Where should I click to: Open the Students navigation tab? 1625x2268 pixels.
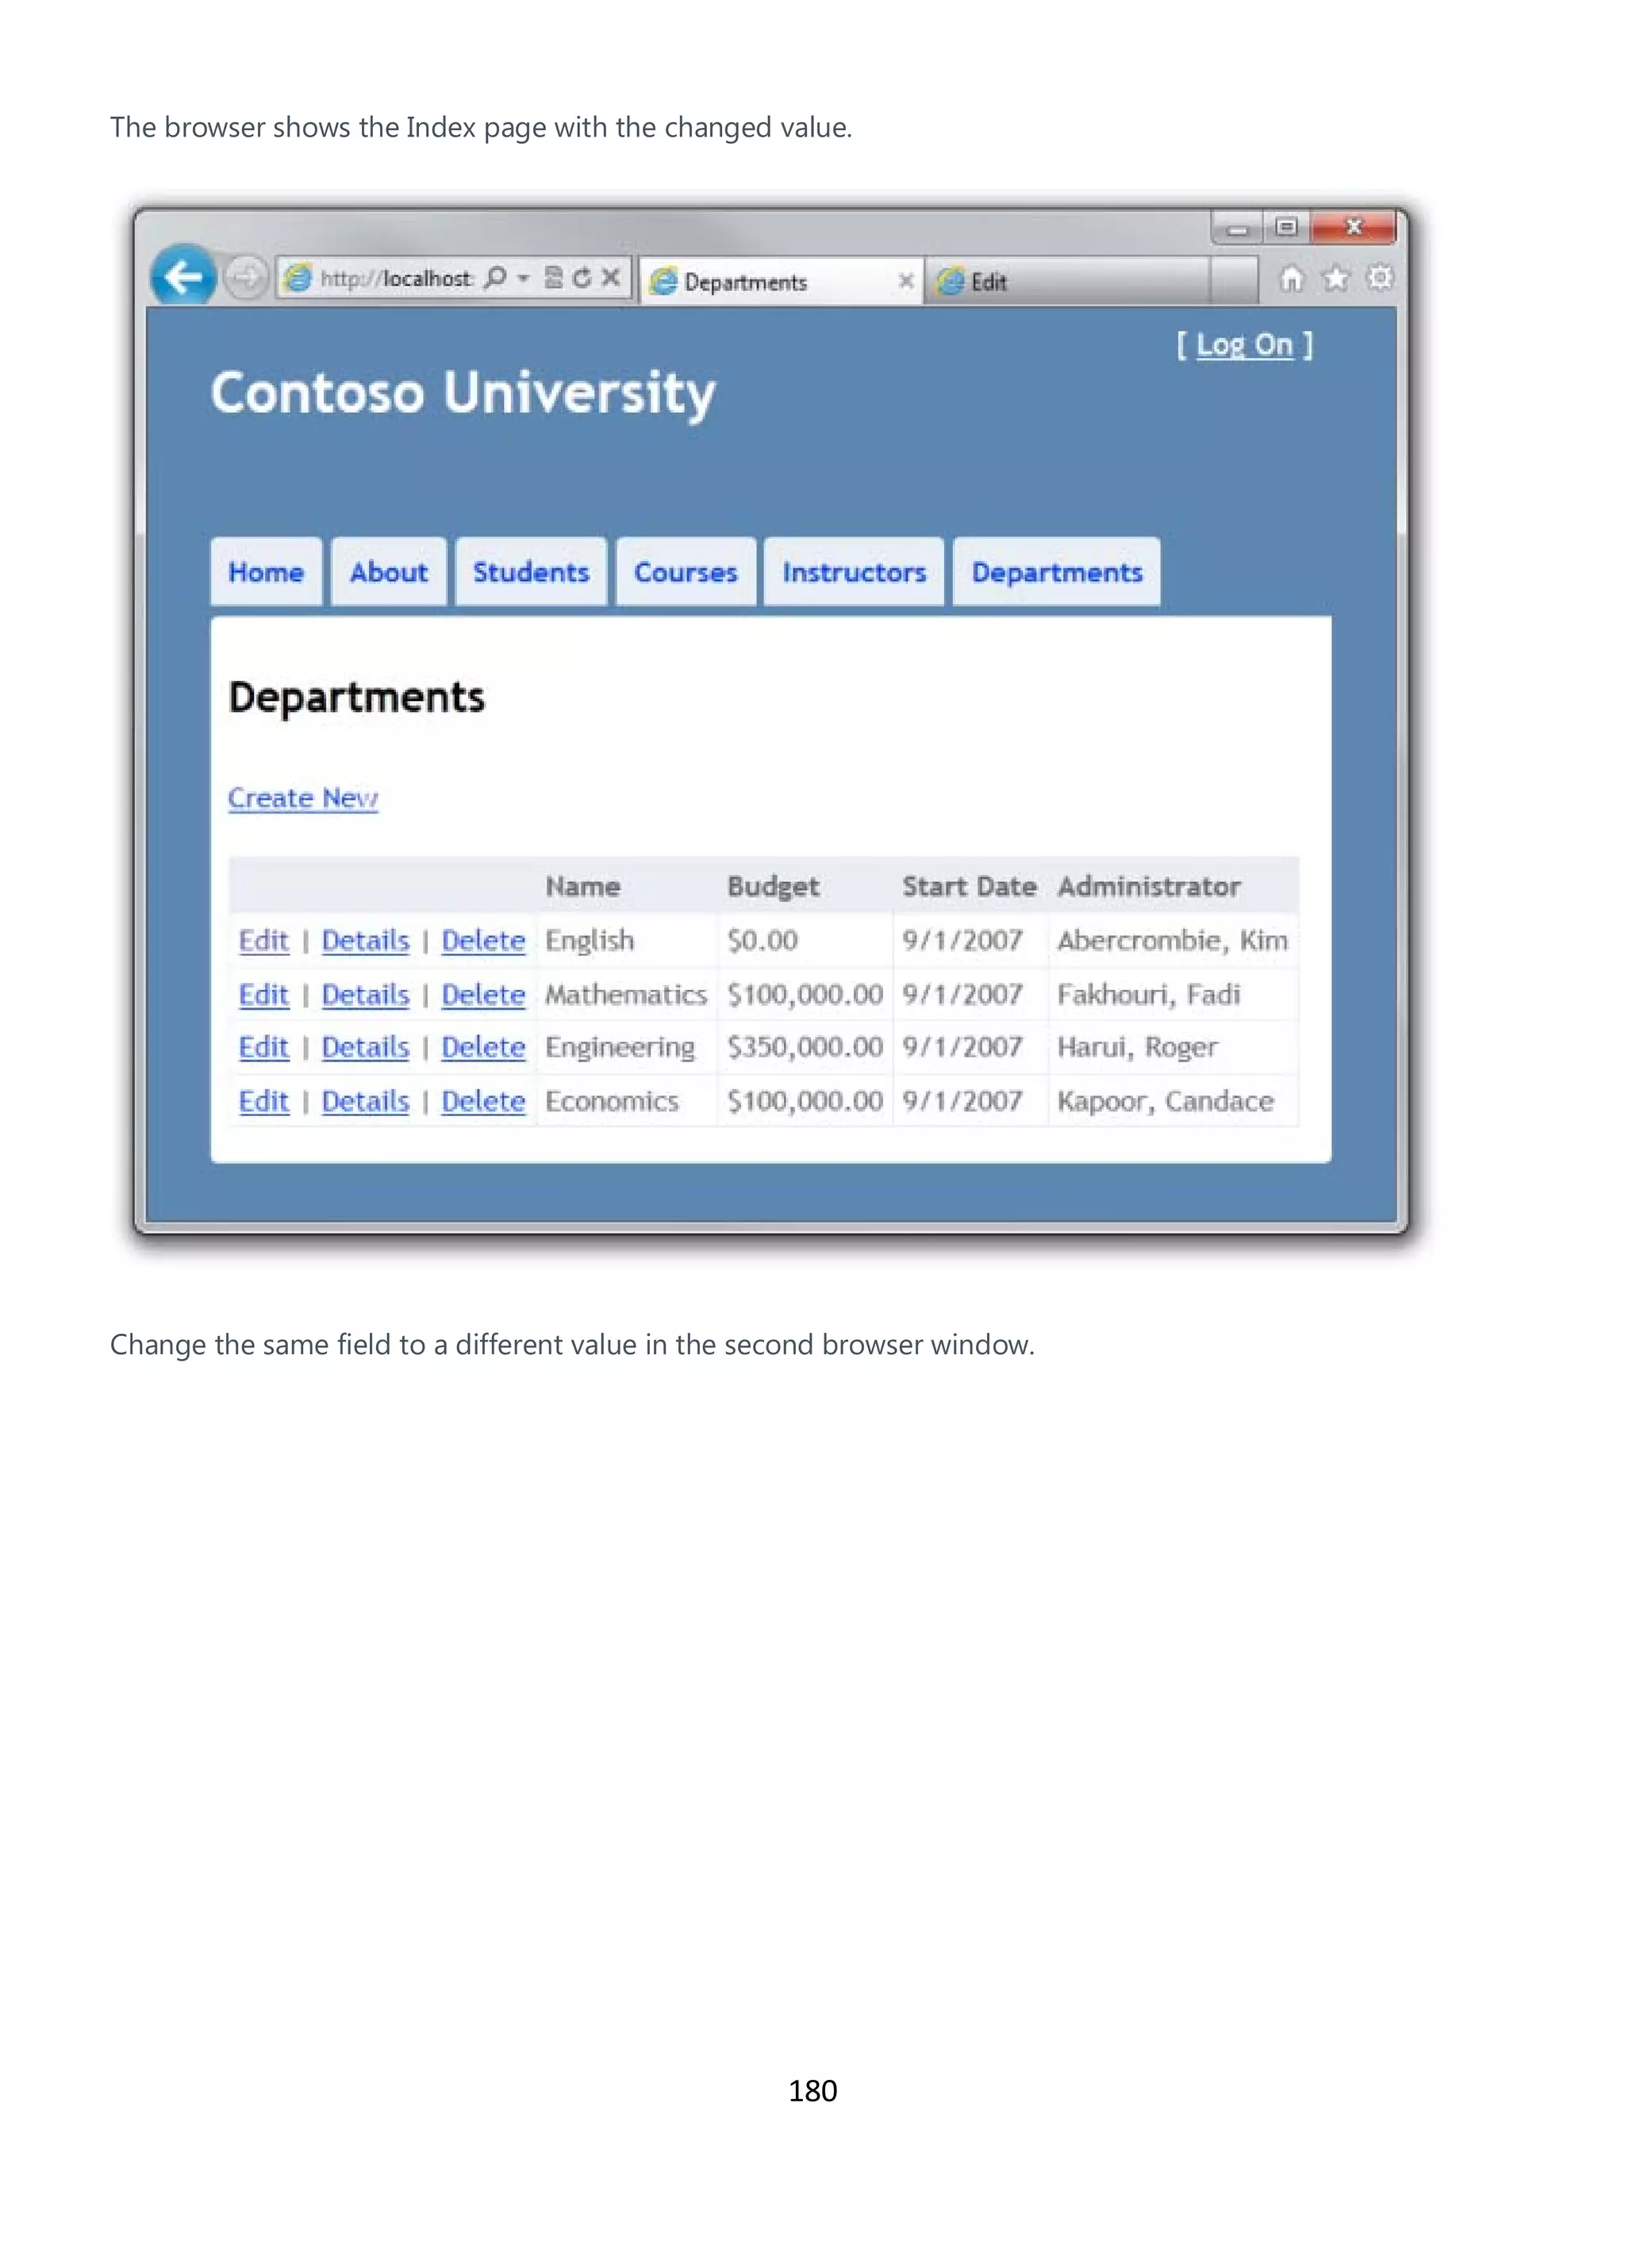click(x=531, y=572)
